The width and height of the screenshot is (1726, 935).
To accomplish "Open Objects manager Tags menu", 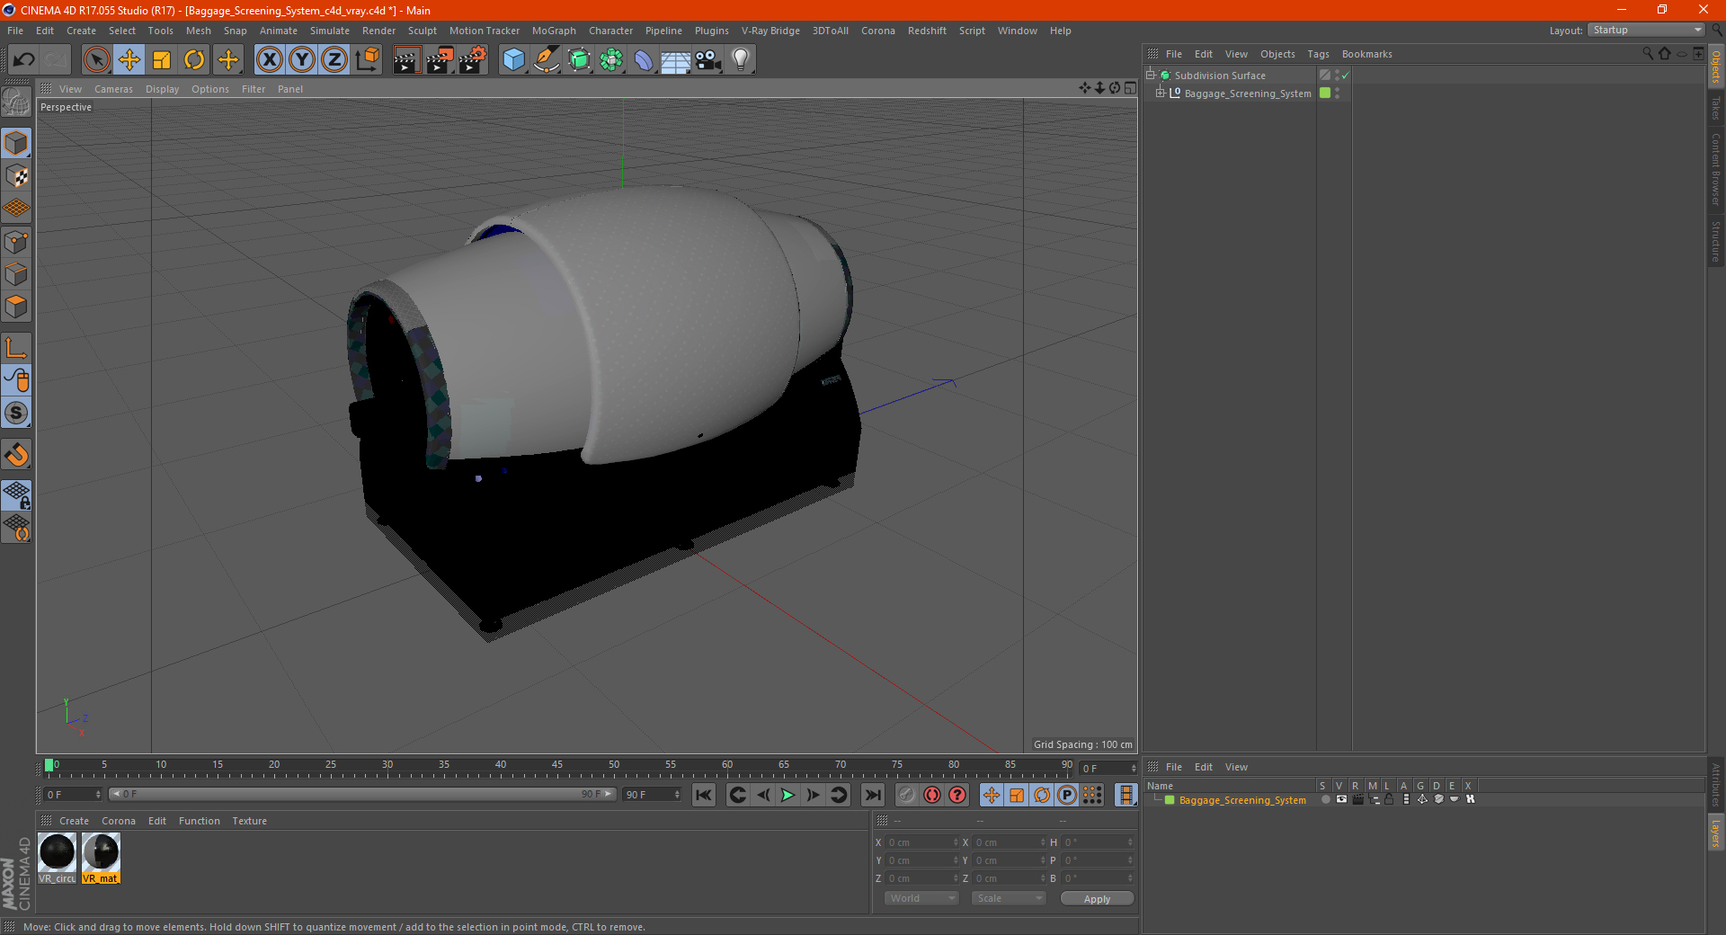I will coord(1318,54).
